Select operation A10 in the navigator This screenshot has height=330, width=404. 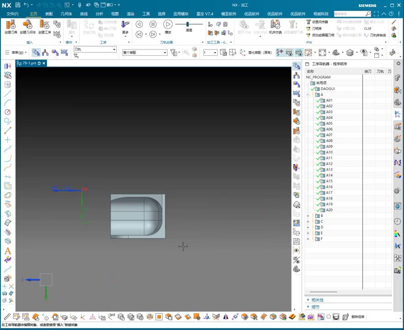tap(329, 152)
